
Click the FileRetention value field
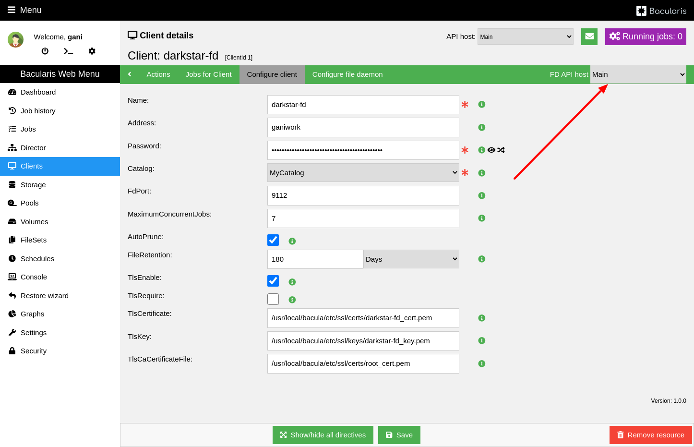[x=315, y=259]
